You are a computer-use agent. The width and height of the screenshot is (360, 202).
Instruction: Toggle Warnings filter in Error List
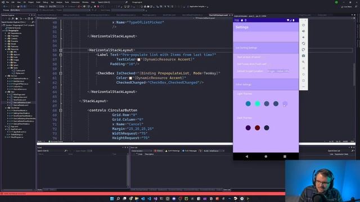173,151
